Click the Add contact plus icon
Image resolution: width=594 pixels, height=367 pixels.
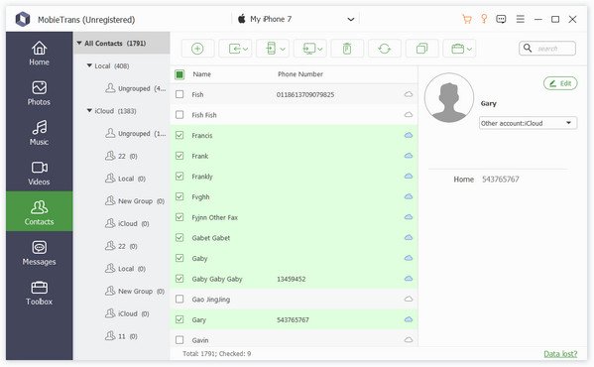click(197, 49)
